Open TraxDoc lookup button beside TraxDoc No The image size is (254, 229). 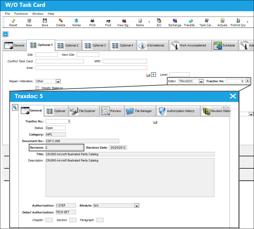point(247,81)
